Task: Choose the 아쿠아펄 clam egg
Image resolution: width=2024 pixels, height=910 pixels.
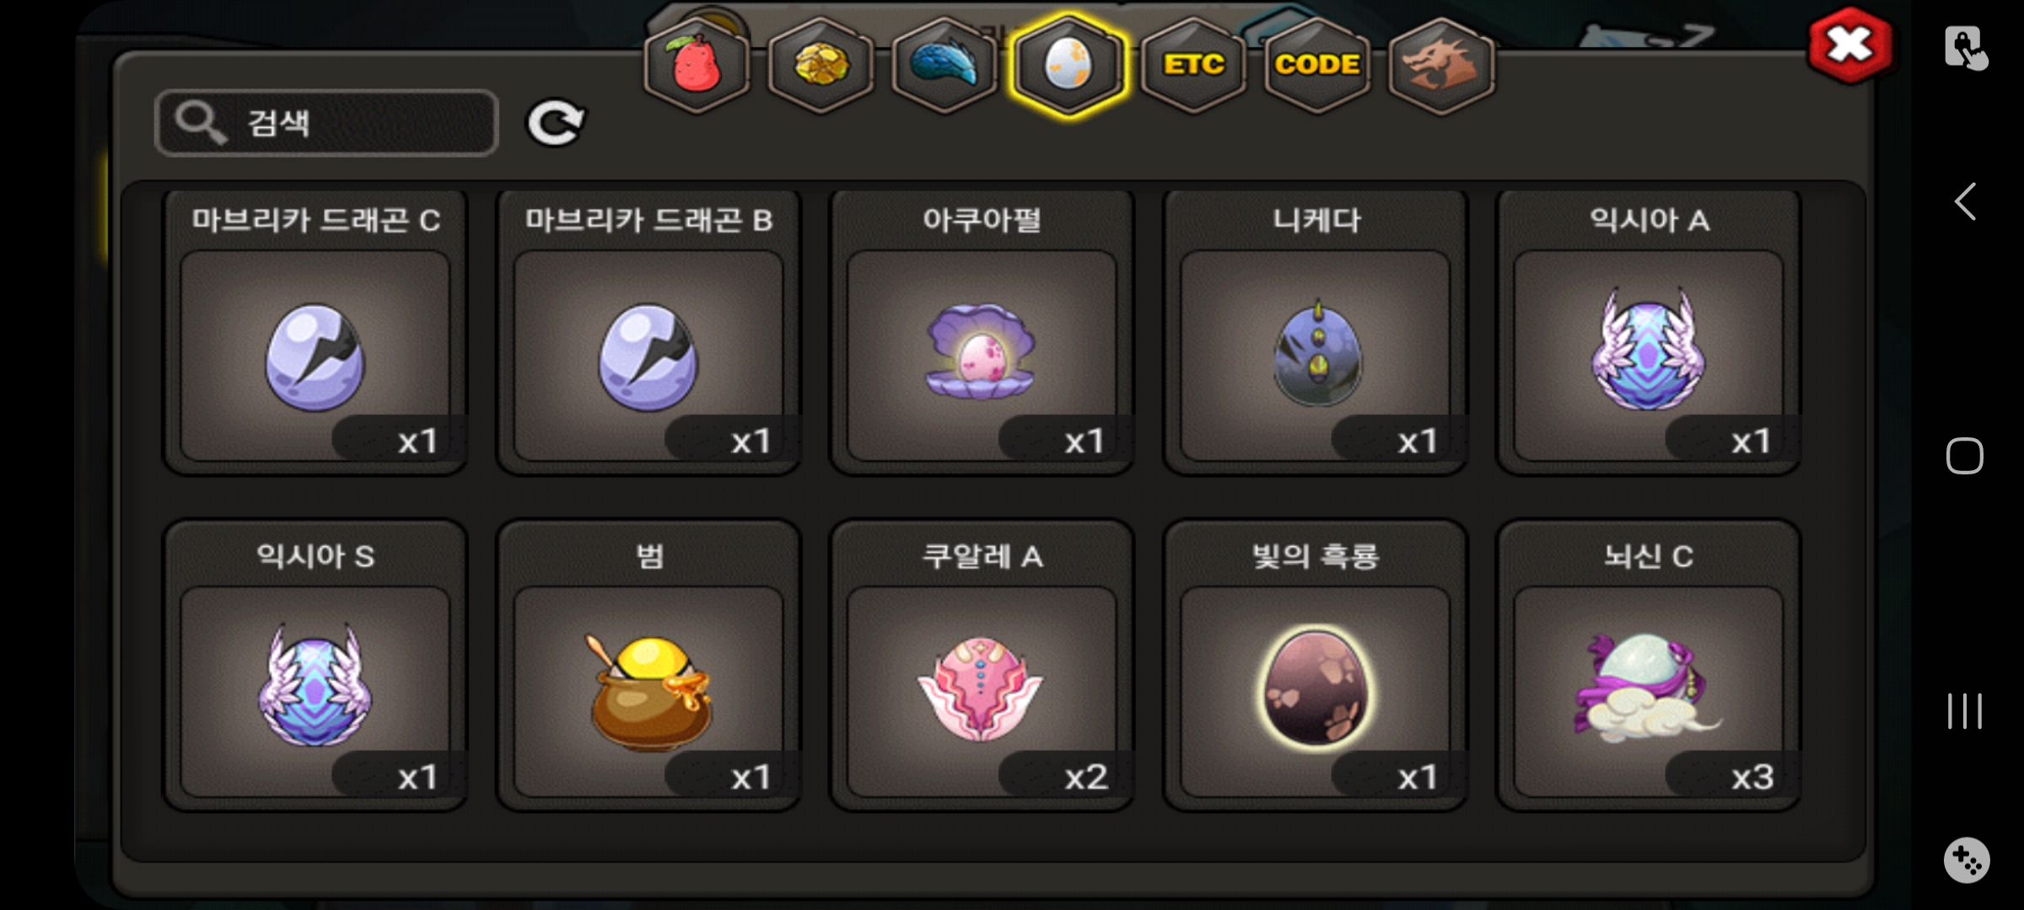Action: [x=981, y=333]
